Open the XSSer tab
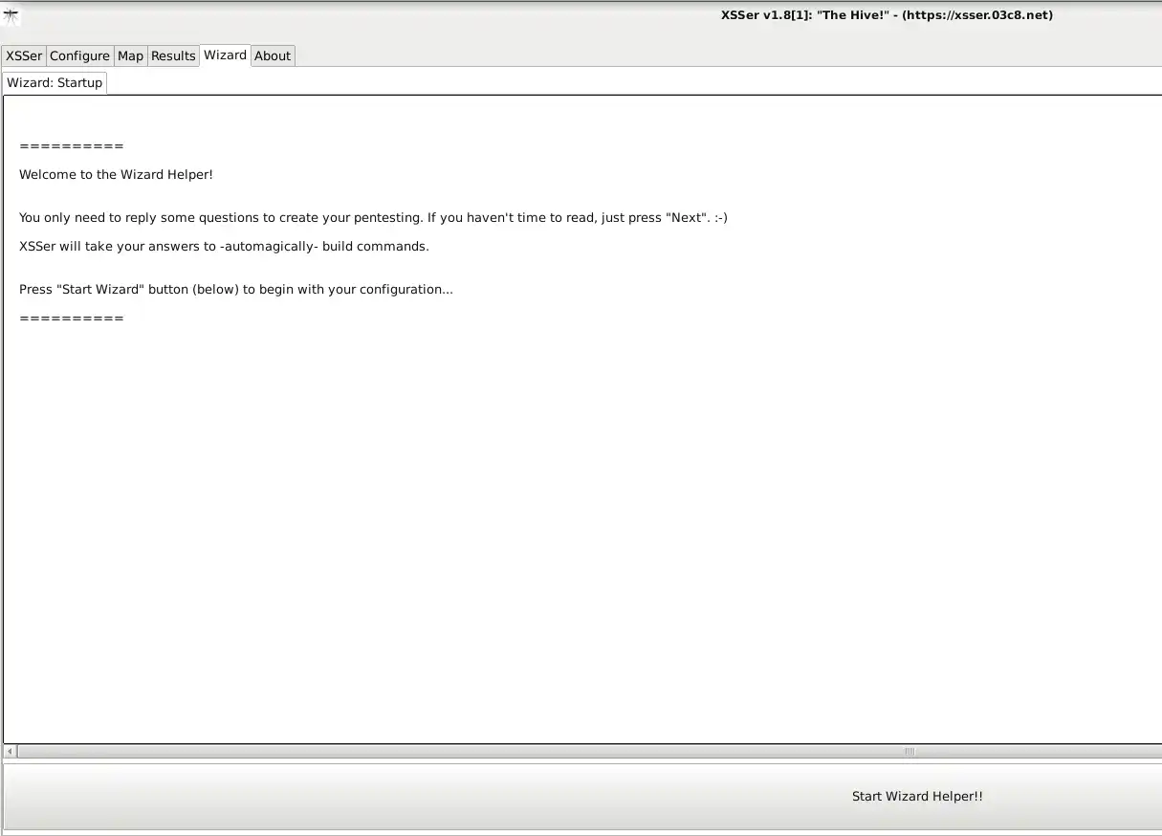 24,55
